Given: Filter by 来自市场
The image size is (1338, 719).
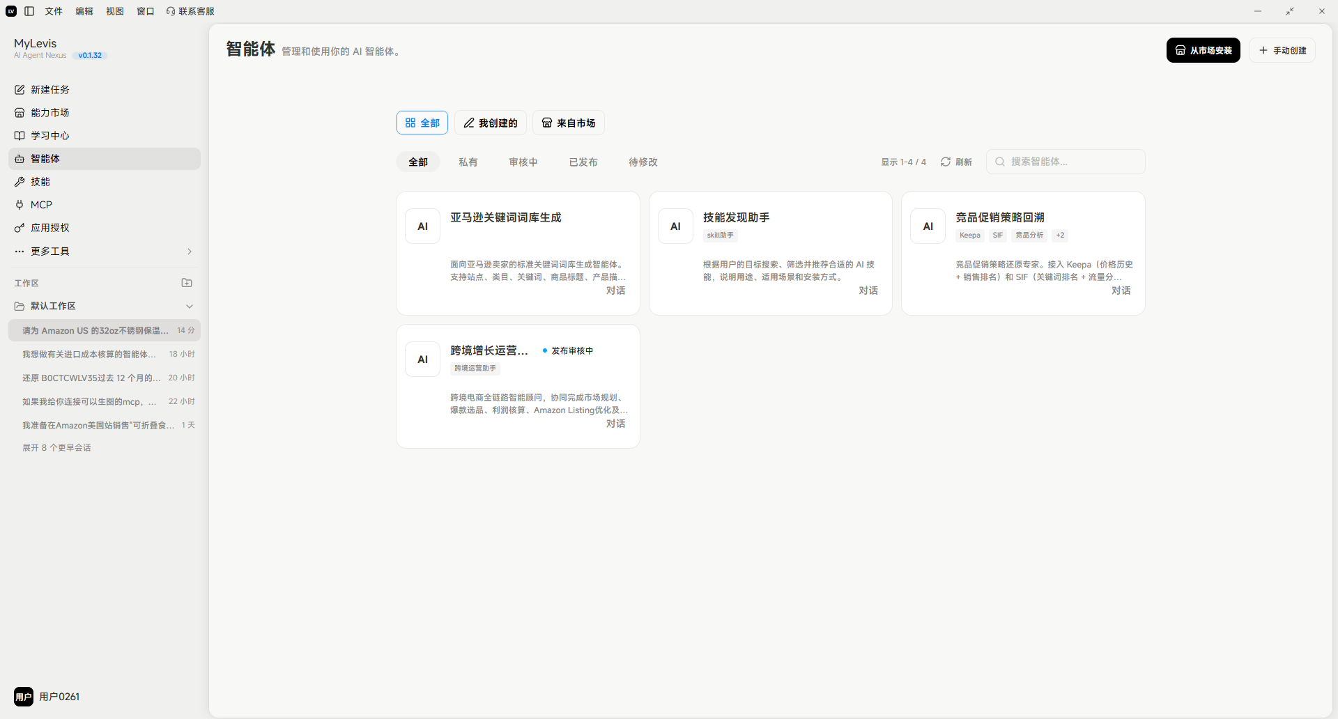Looking at the screenshot, I should tap(569, 123).
